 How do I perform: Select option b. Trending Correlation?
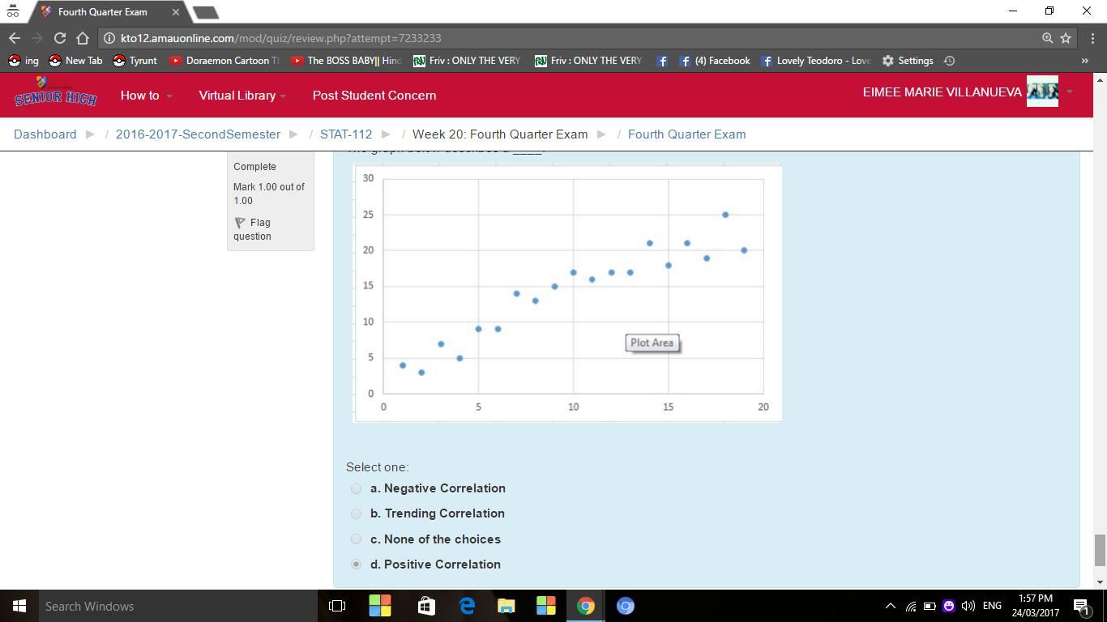coord(356,513)
